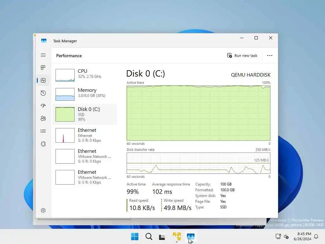Open the Users page icon
The height and width of the screenshot is (244, 325).
[x=43, y=118]
